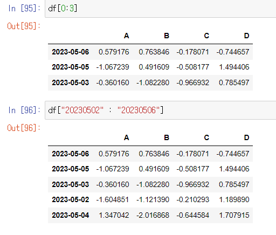
Task: Click column header C in second table
Action: click(206, 137)
